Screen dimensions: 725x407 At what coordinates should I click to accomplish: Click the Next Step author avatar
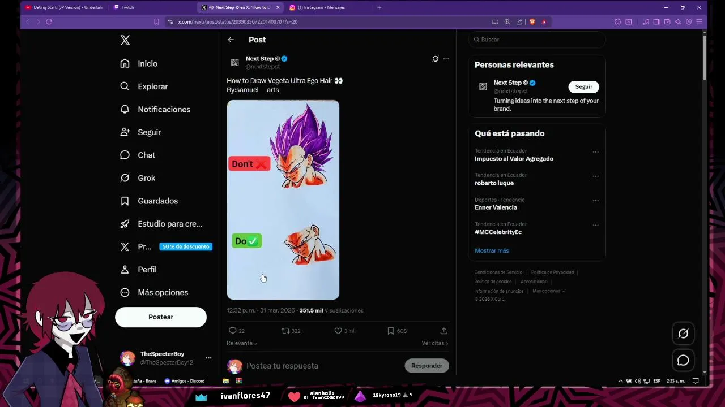234,62
